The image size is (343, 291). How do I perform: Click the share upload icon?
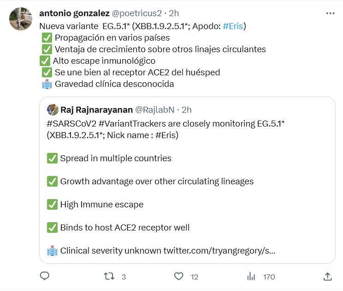(x=328, y=276)
